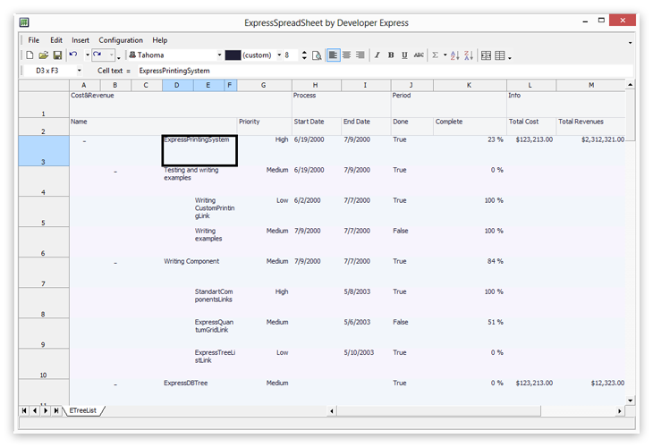Enable center text alignment
Viewport: 653px width, 447px height.
(346, 55)
